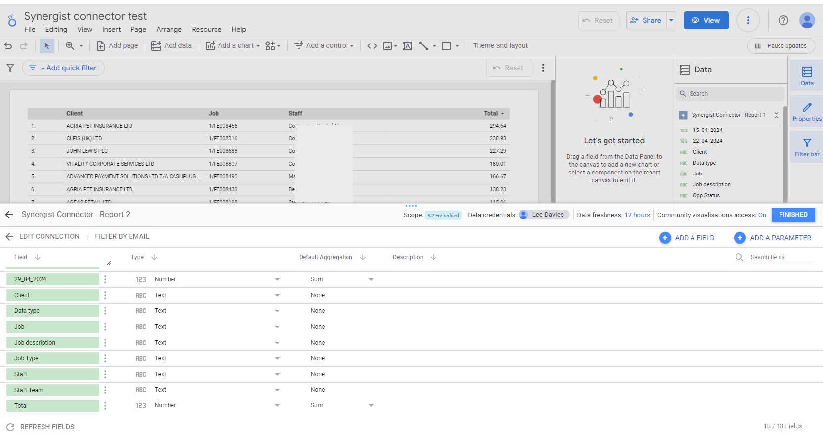
Task: Open the Add a chart dropdown
Action: [x=258, y=46]
